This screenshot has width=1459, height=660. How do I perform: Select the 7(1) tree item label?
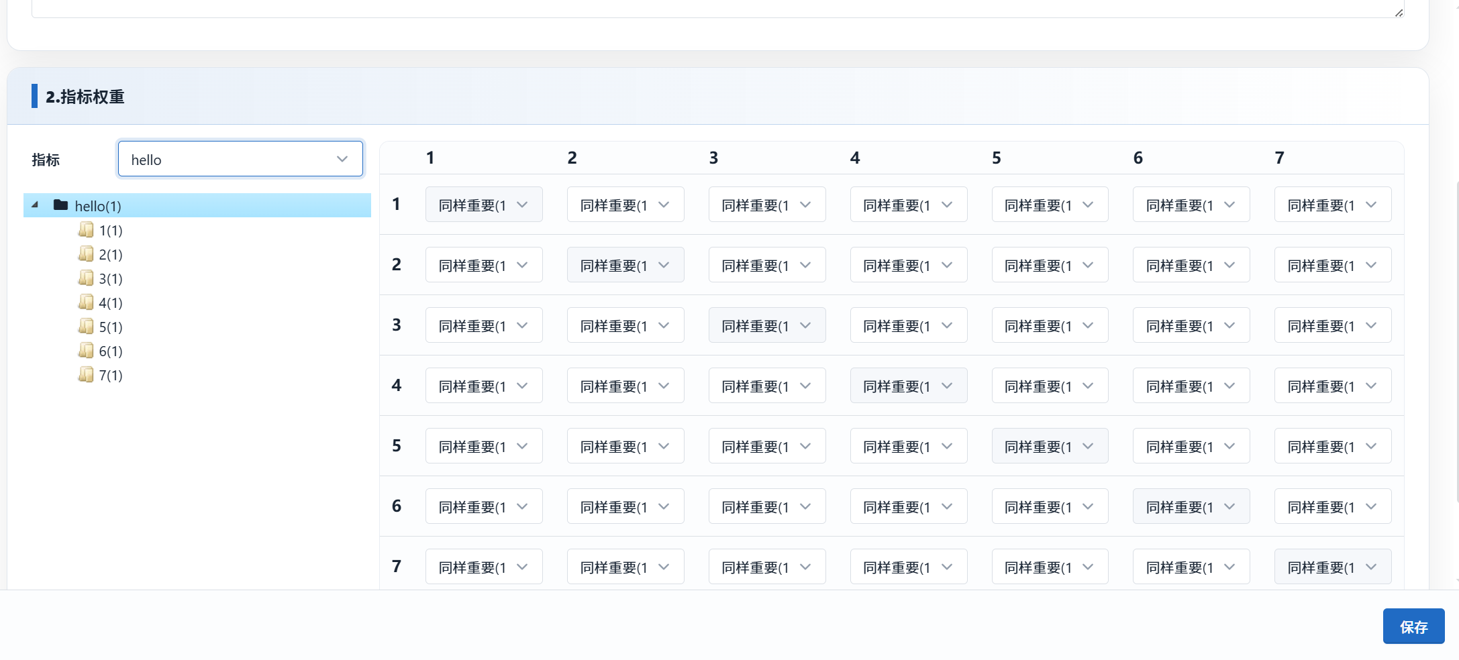click(x=111, y=376)
